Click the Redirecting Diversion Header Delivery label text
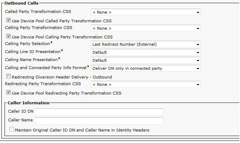The image size is (240, 143). pyautogui.click(x=62, y=77)
